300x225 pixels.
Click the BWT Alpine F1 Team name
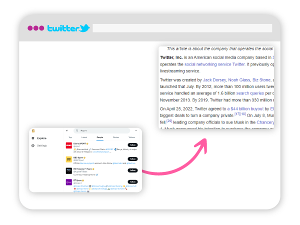point(82,169)
